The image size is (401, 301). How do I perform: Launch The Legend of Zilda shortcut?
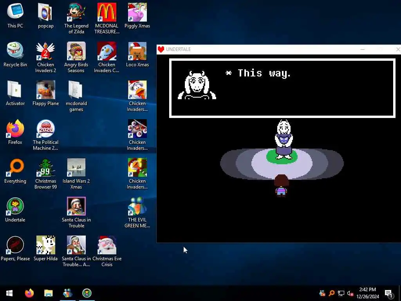(x=76, y=18)
